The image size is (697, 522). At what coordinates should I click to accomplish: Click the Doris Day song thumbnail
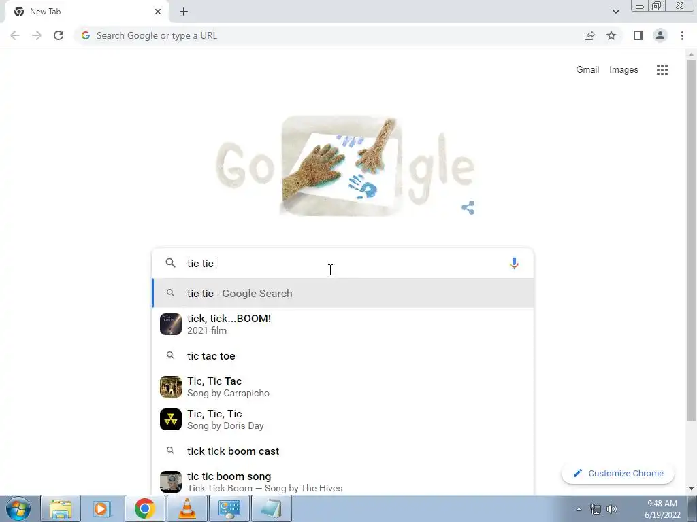coord(171,419)
